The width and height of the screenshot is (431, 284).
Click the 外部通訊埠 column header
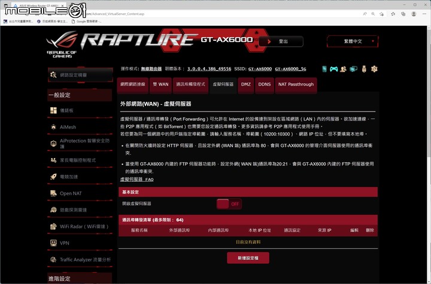180,230
